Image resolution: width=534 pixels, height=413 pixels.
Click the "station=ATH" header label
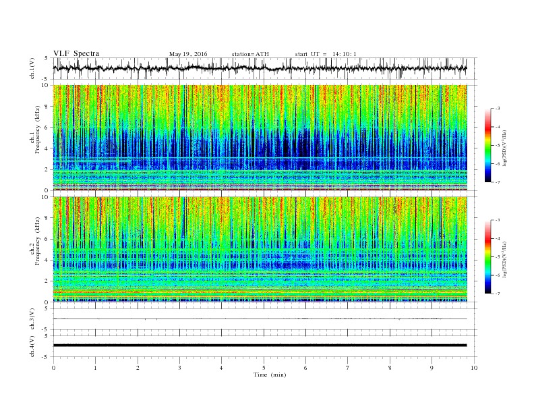pyautogui.click(x=250, y=54)
